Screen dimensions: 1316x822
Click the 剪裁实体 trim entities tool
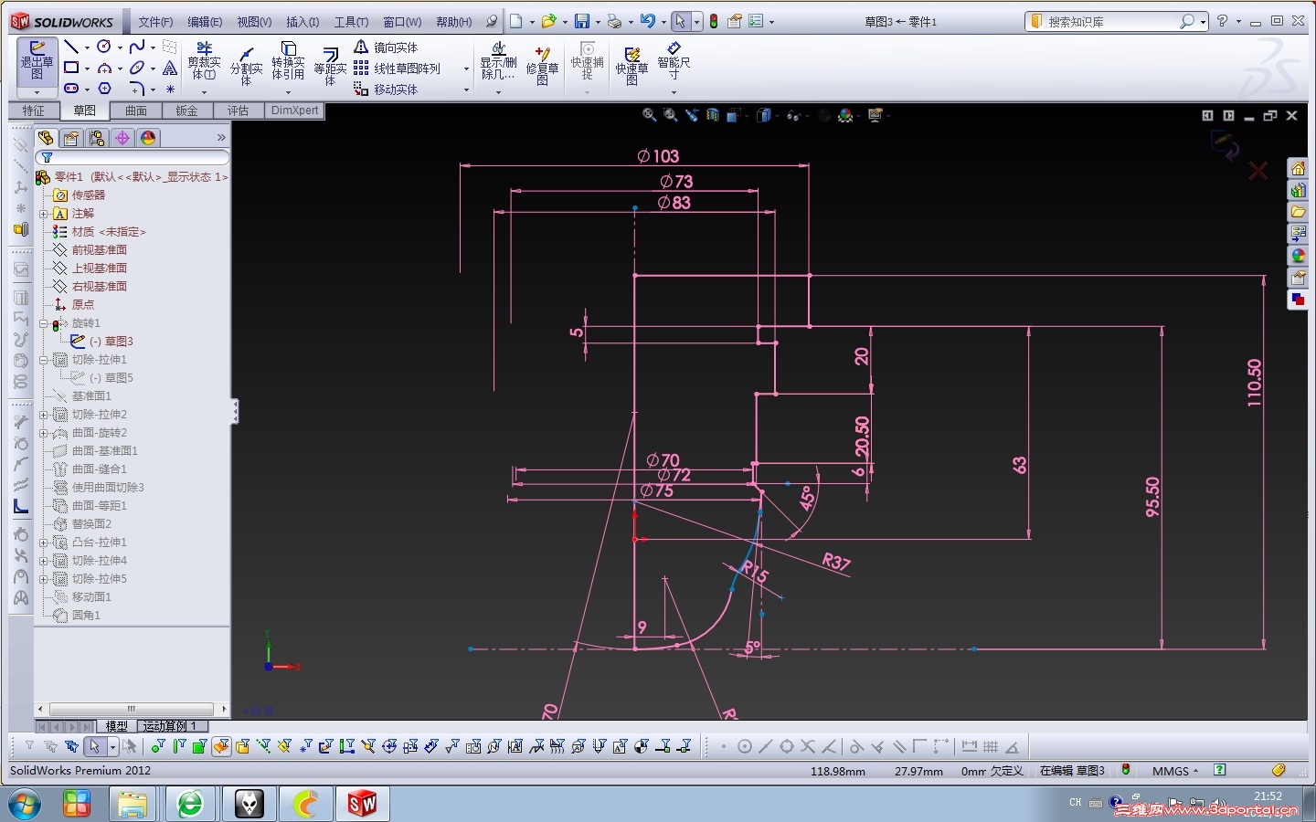(204, 61)
